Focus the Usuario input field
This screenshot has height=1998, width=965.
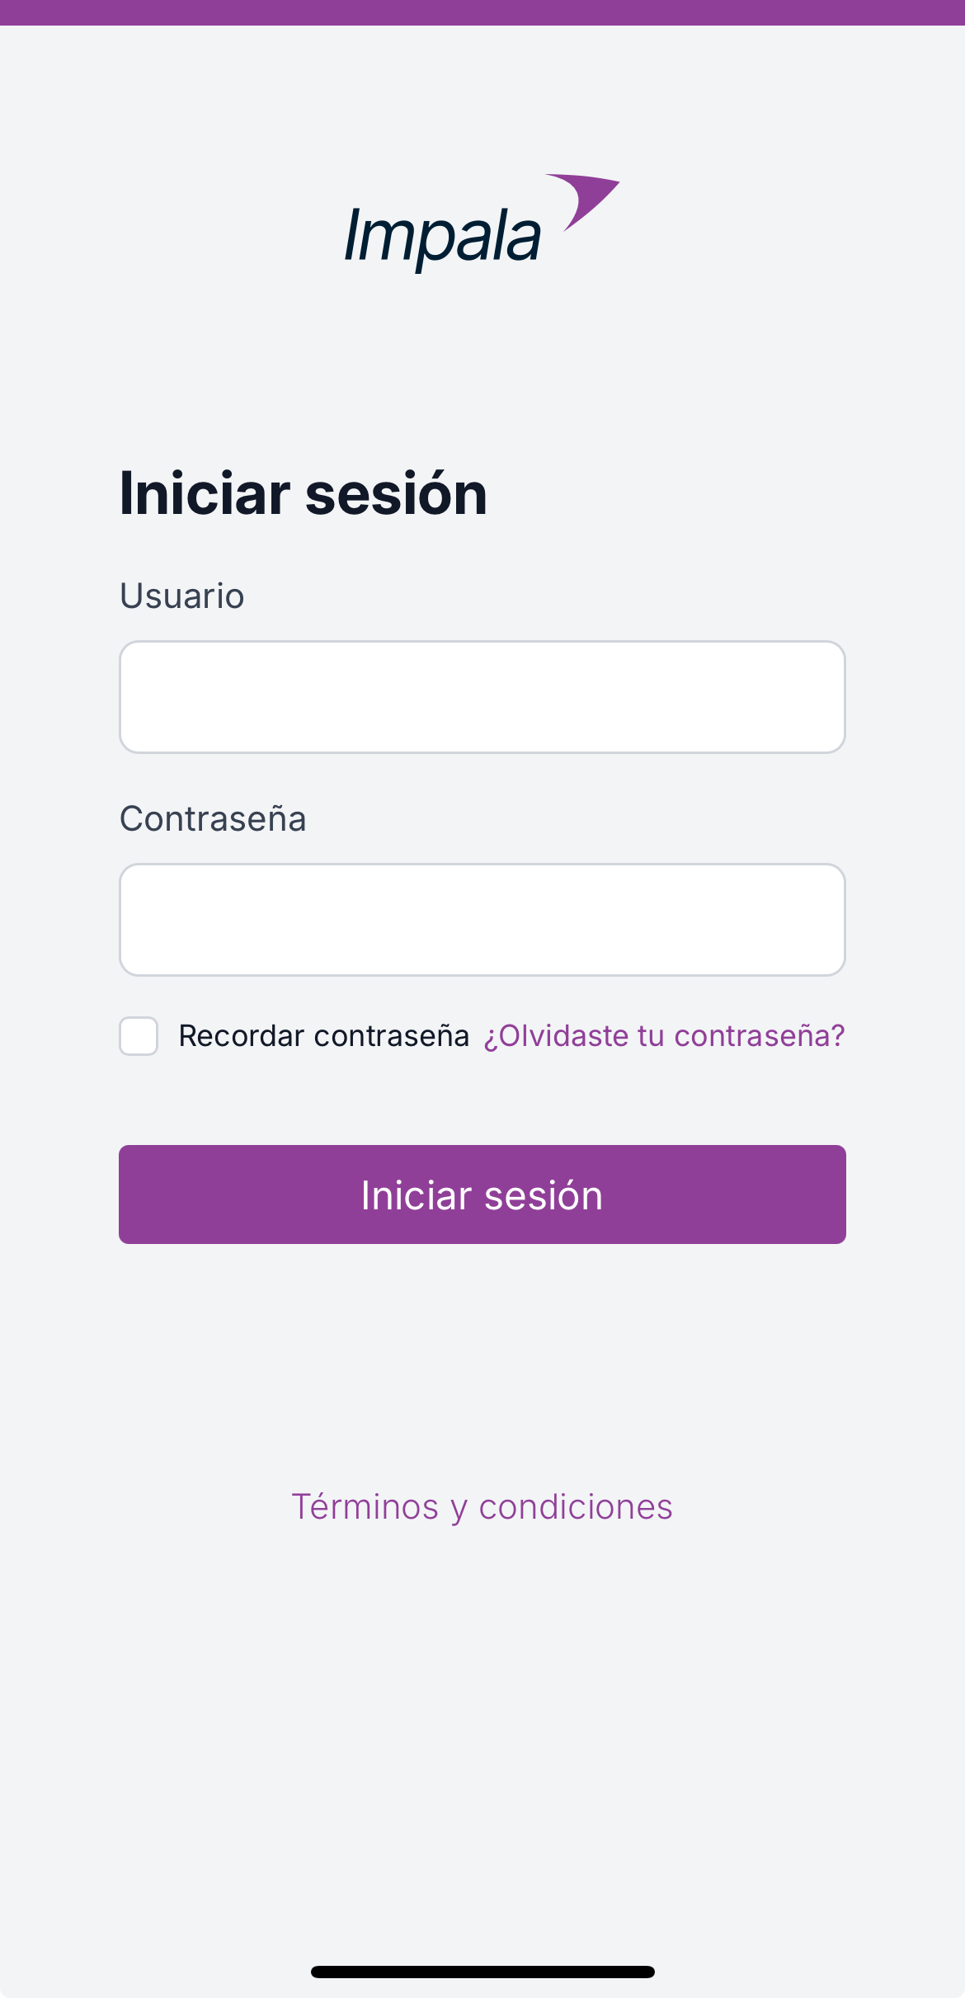[x=482, y=697]
